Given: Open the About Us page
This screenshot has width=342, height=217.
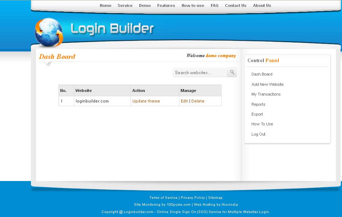Looking at the screenshot, I should (x=262, y=5).
